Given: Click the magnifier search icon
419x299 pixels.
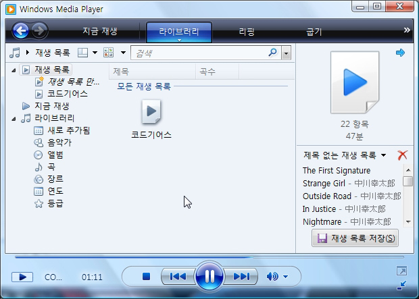Looking at the screenshot, I should point(272,53).
